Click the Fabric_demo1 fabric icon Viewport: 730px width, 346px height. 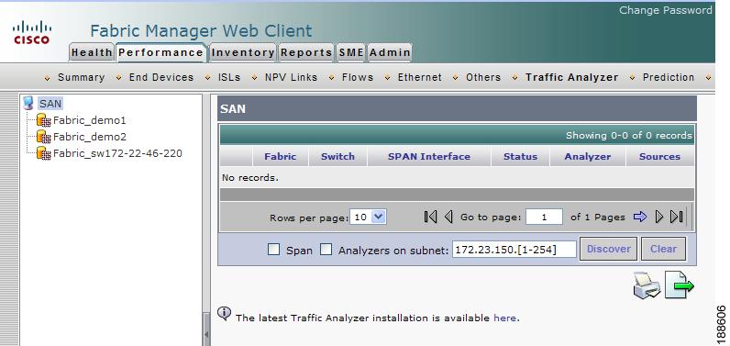(x=44, y=120)
